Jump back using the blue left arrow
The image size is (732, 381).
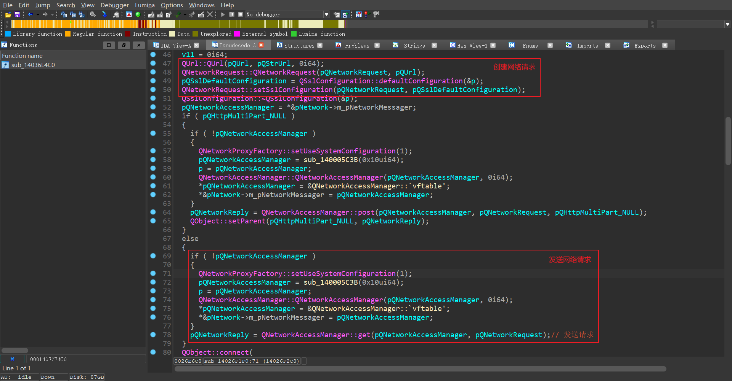point(30,14)
